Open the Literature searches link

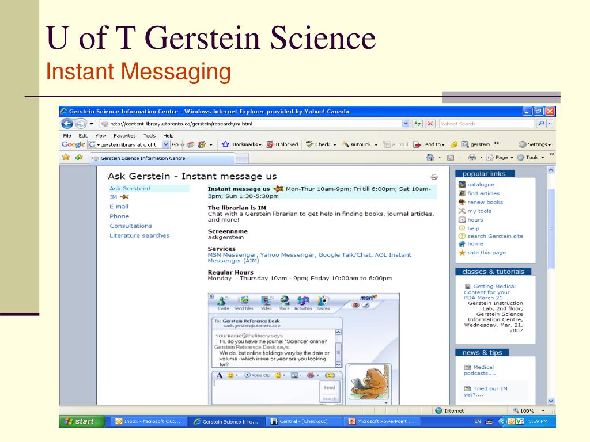[139, 235]
